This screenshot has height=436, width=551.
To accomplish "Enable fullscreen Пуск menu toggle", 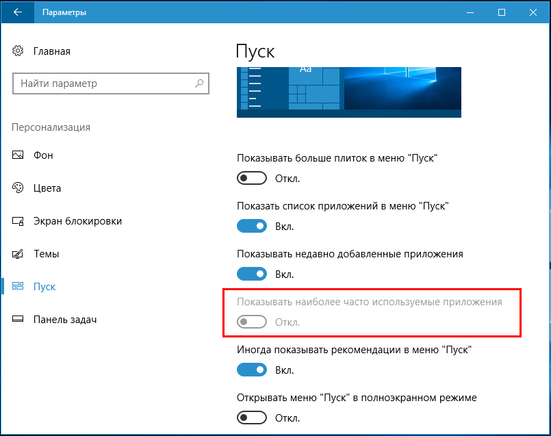I will [x=252, y=418].
